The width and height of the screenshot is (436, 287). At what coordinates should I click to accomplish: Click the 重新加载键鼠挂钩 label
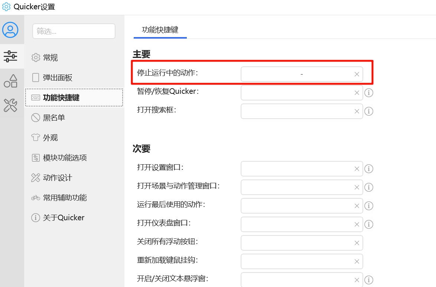[167, 260]
